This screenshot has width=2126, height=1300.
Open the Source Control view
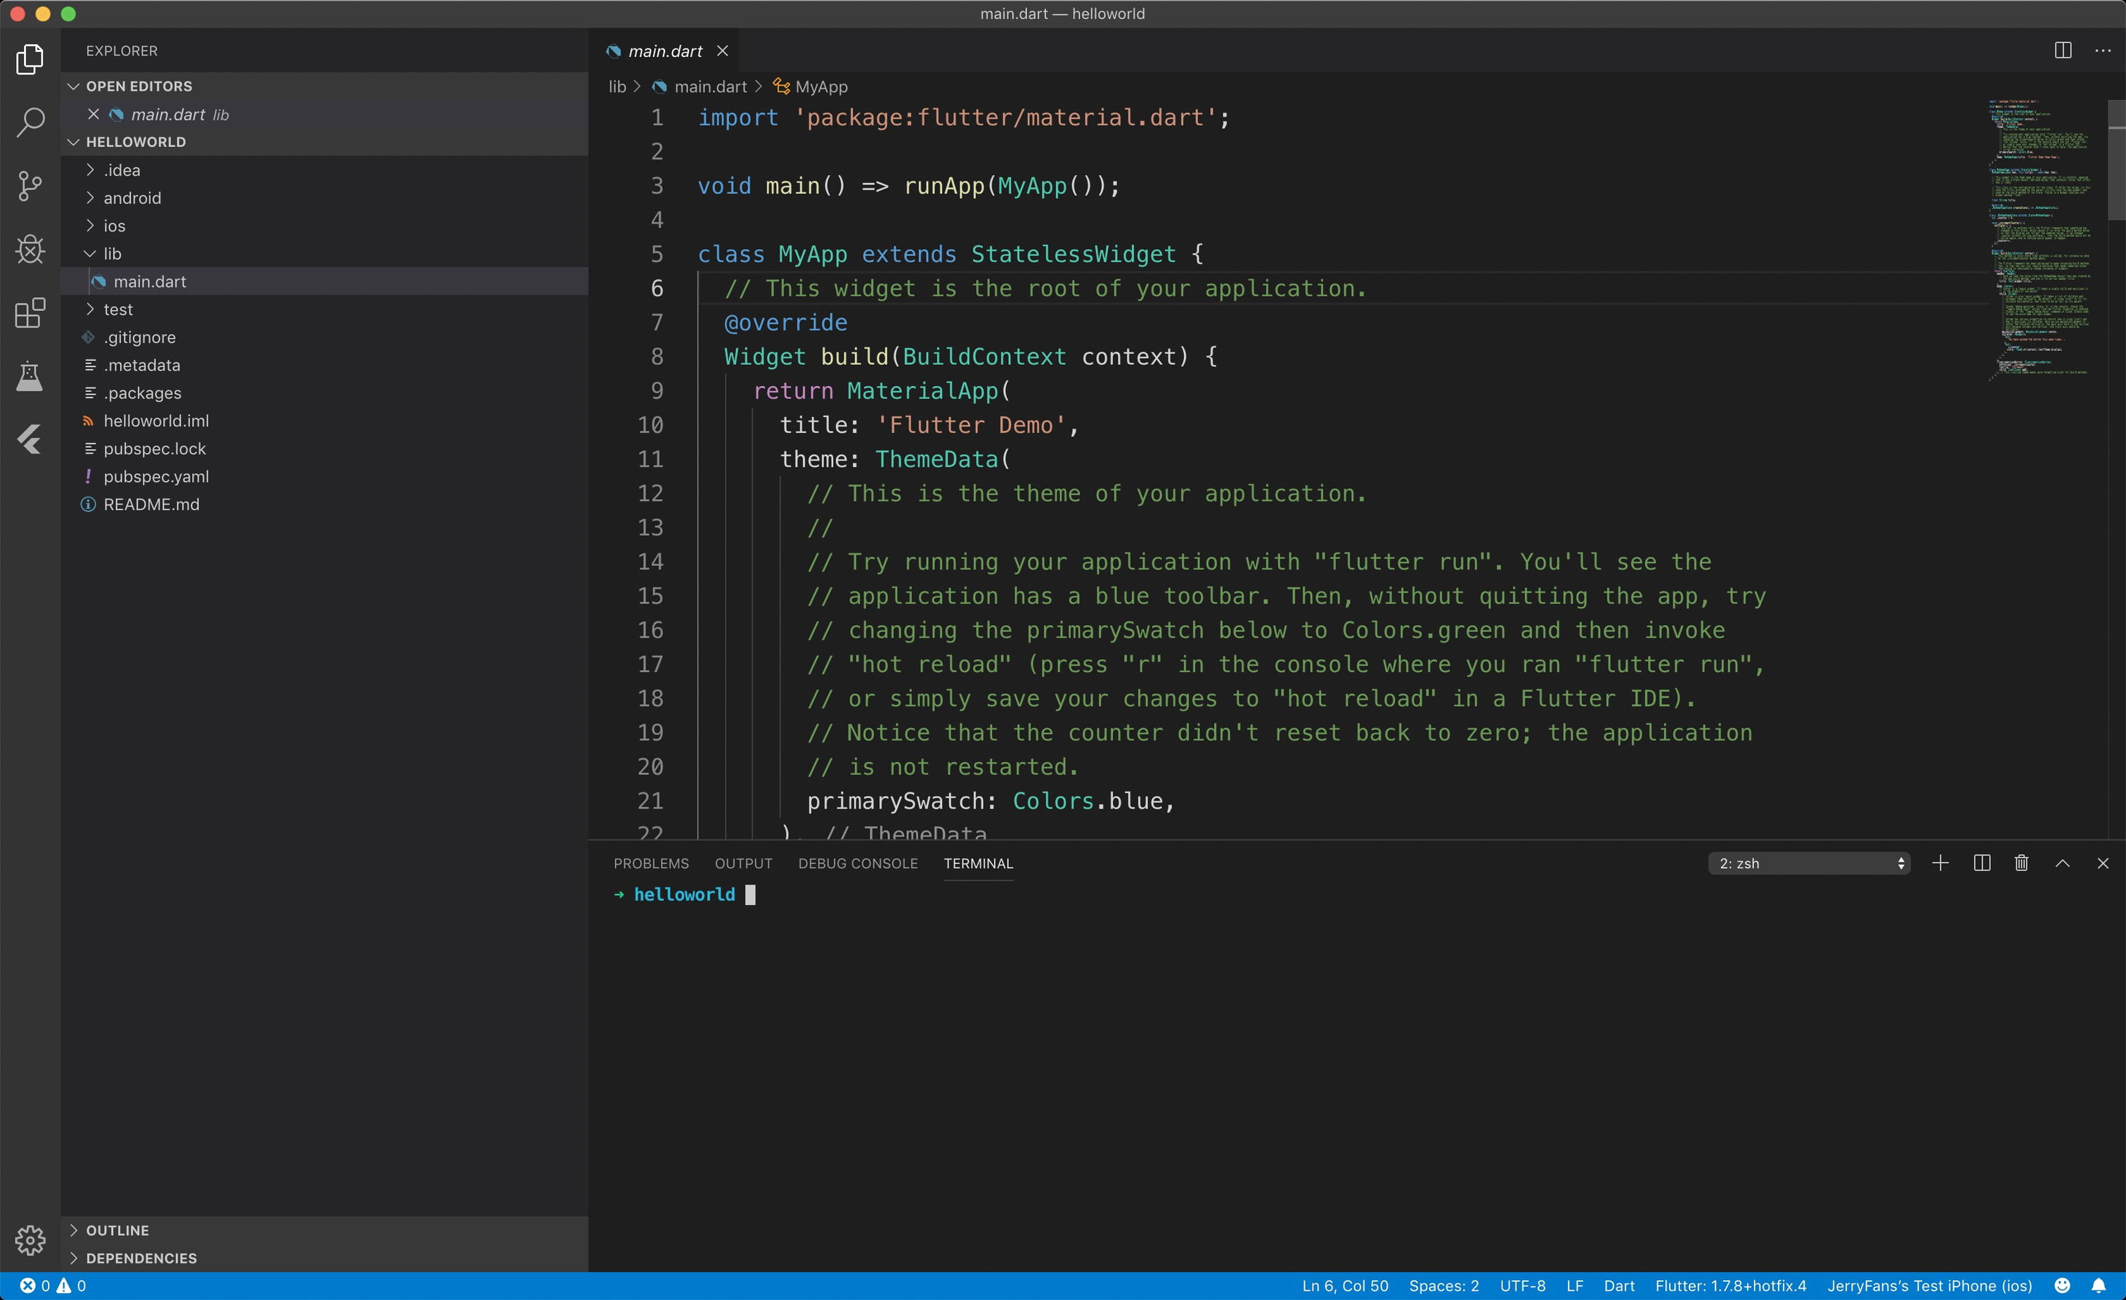(30, 186)
